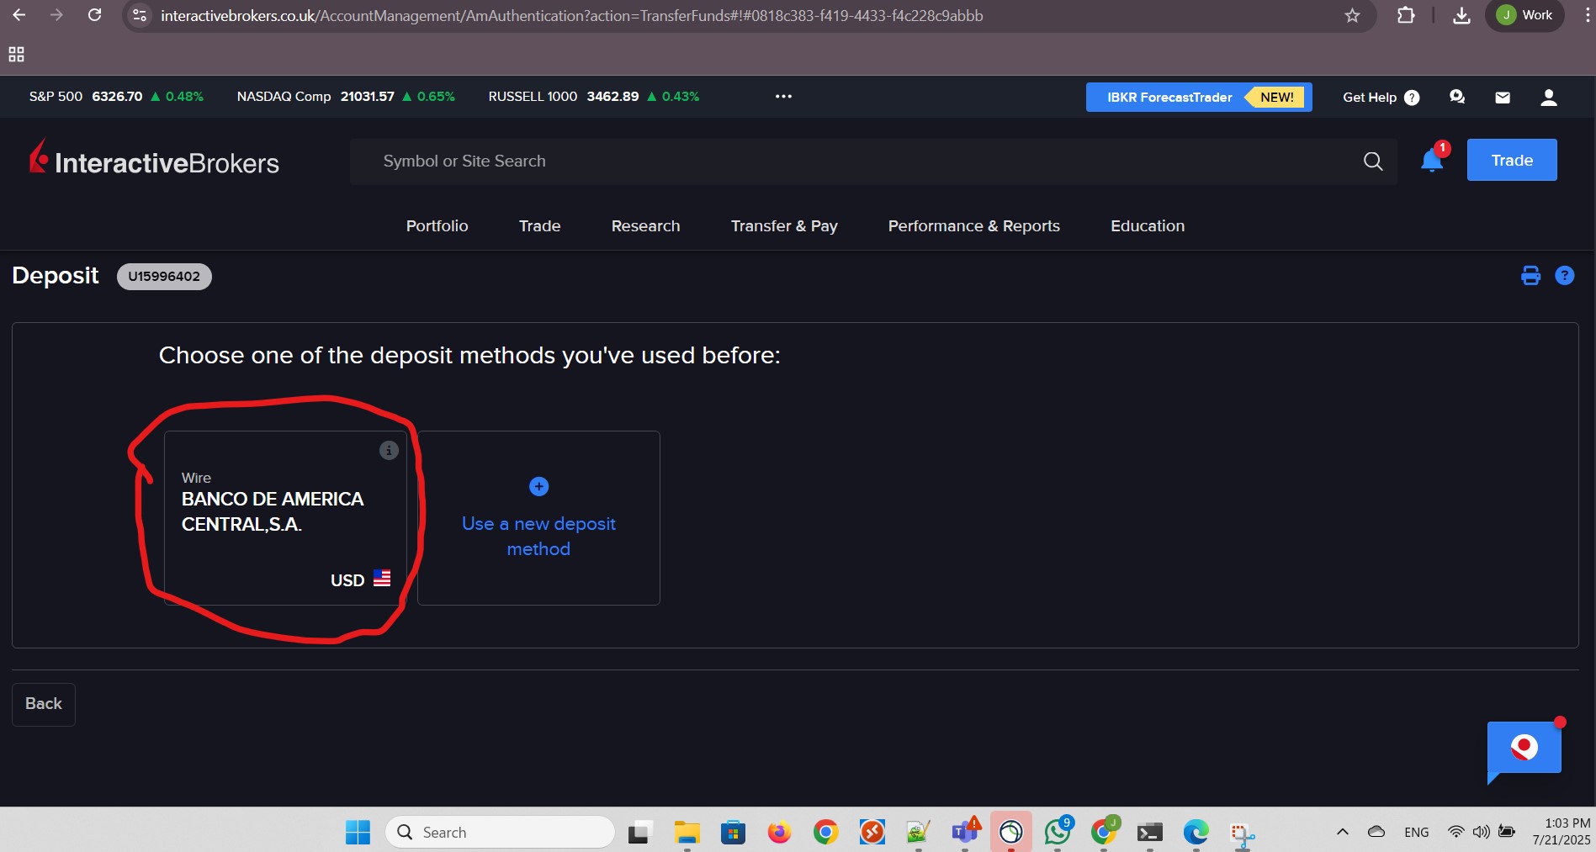
Task: Click the NASDAQ Comp ticker
Action: click(x=345, y=97)
